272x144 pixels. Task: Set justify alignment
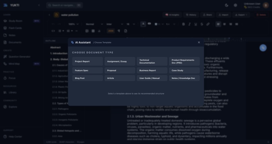tap(237, 24)
